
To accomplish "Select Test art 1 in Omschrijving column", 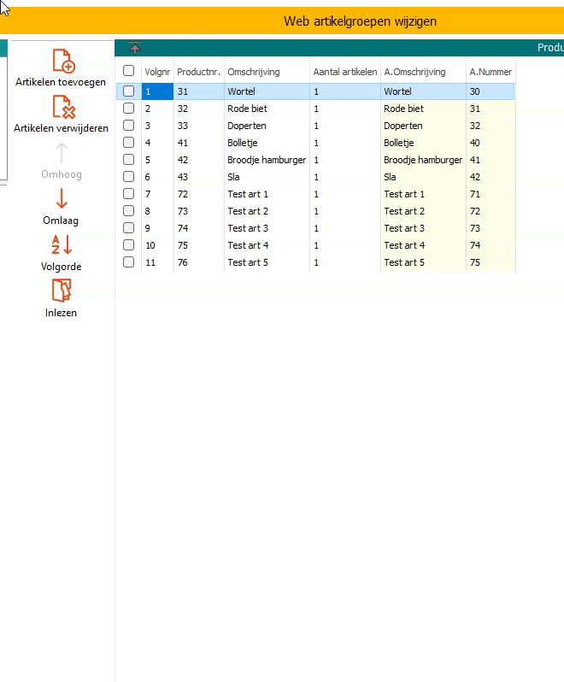I will tap(267, 194).
